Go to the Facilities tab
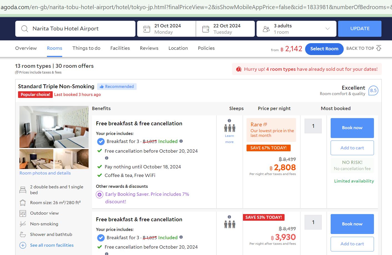This screenshot has height=255, width=392. tap(120, 48)
